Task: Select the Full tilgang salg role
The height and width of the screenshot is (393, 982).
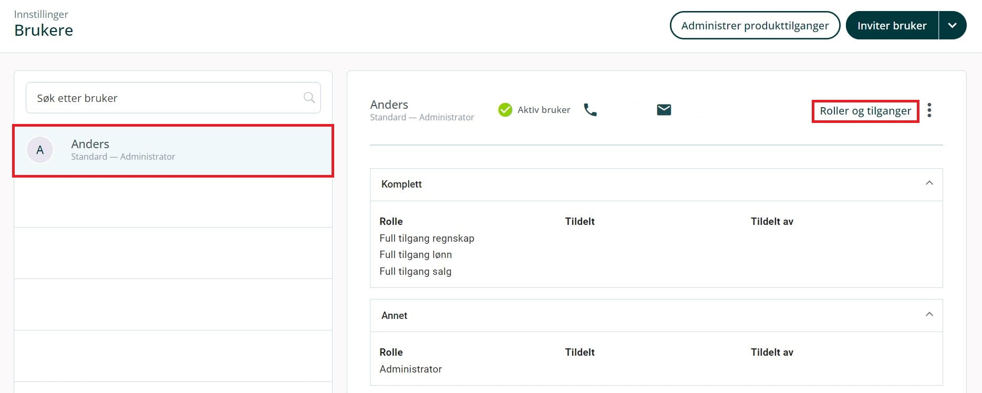Action: [x=415, y=272]
